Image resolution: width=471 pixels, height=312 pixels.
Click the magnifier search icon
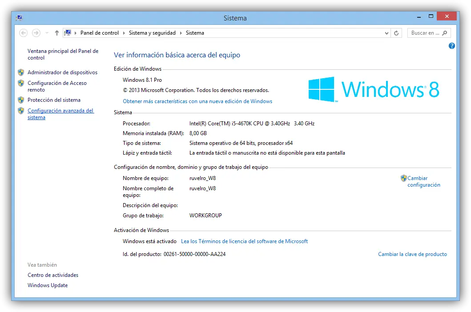coord(445,33)
